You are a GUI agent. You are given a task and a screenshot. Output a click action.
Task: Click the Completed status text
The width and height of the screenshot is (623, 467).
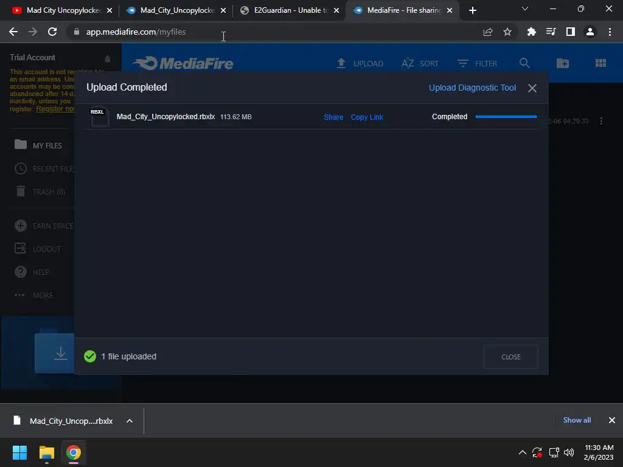(450, 117)
